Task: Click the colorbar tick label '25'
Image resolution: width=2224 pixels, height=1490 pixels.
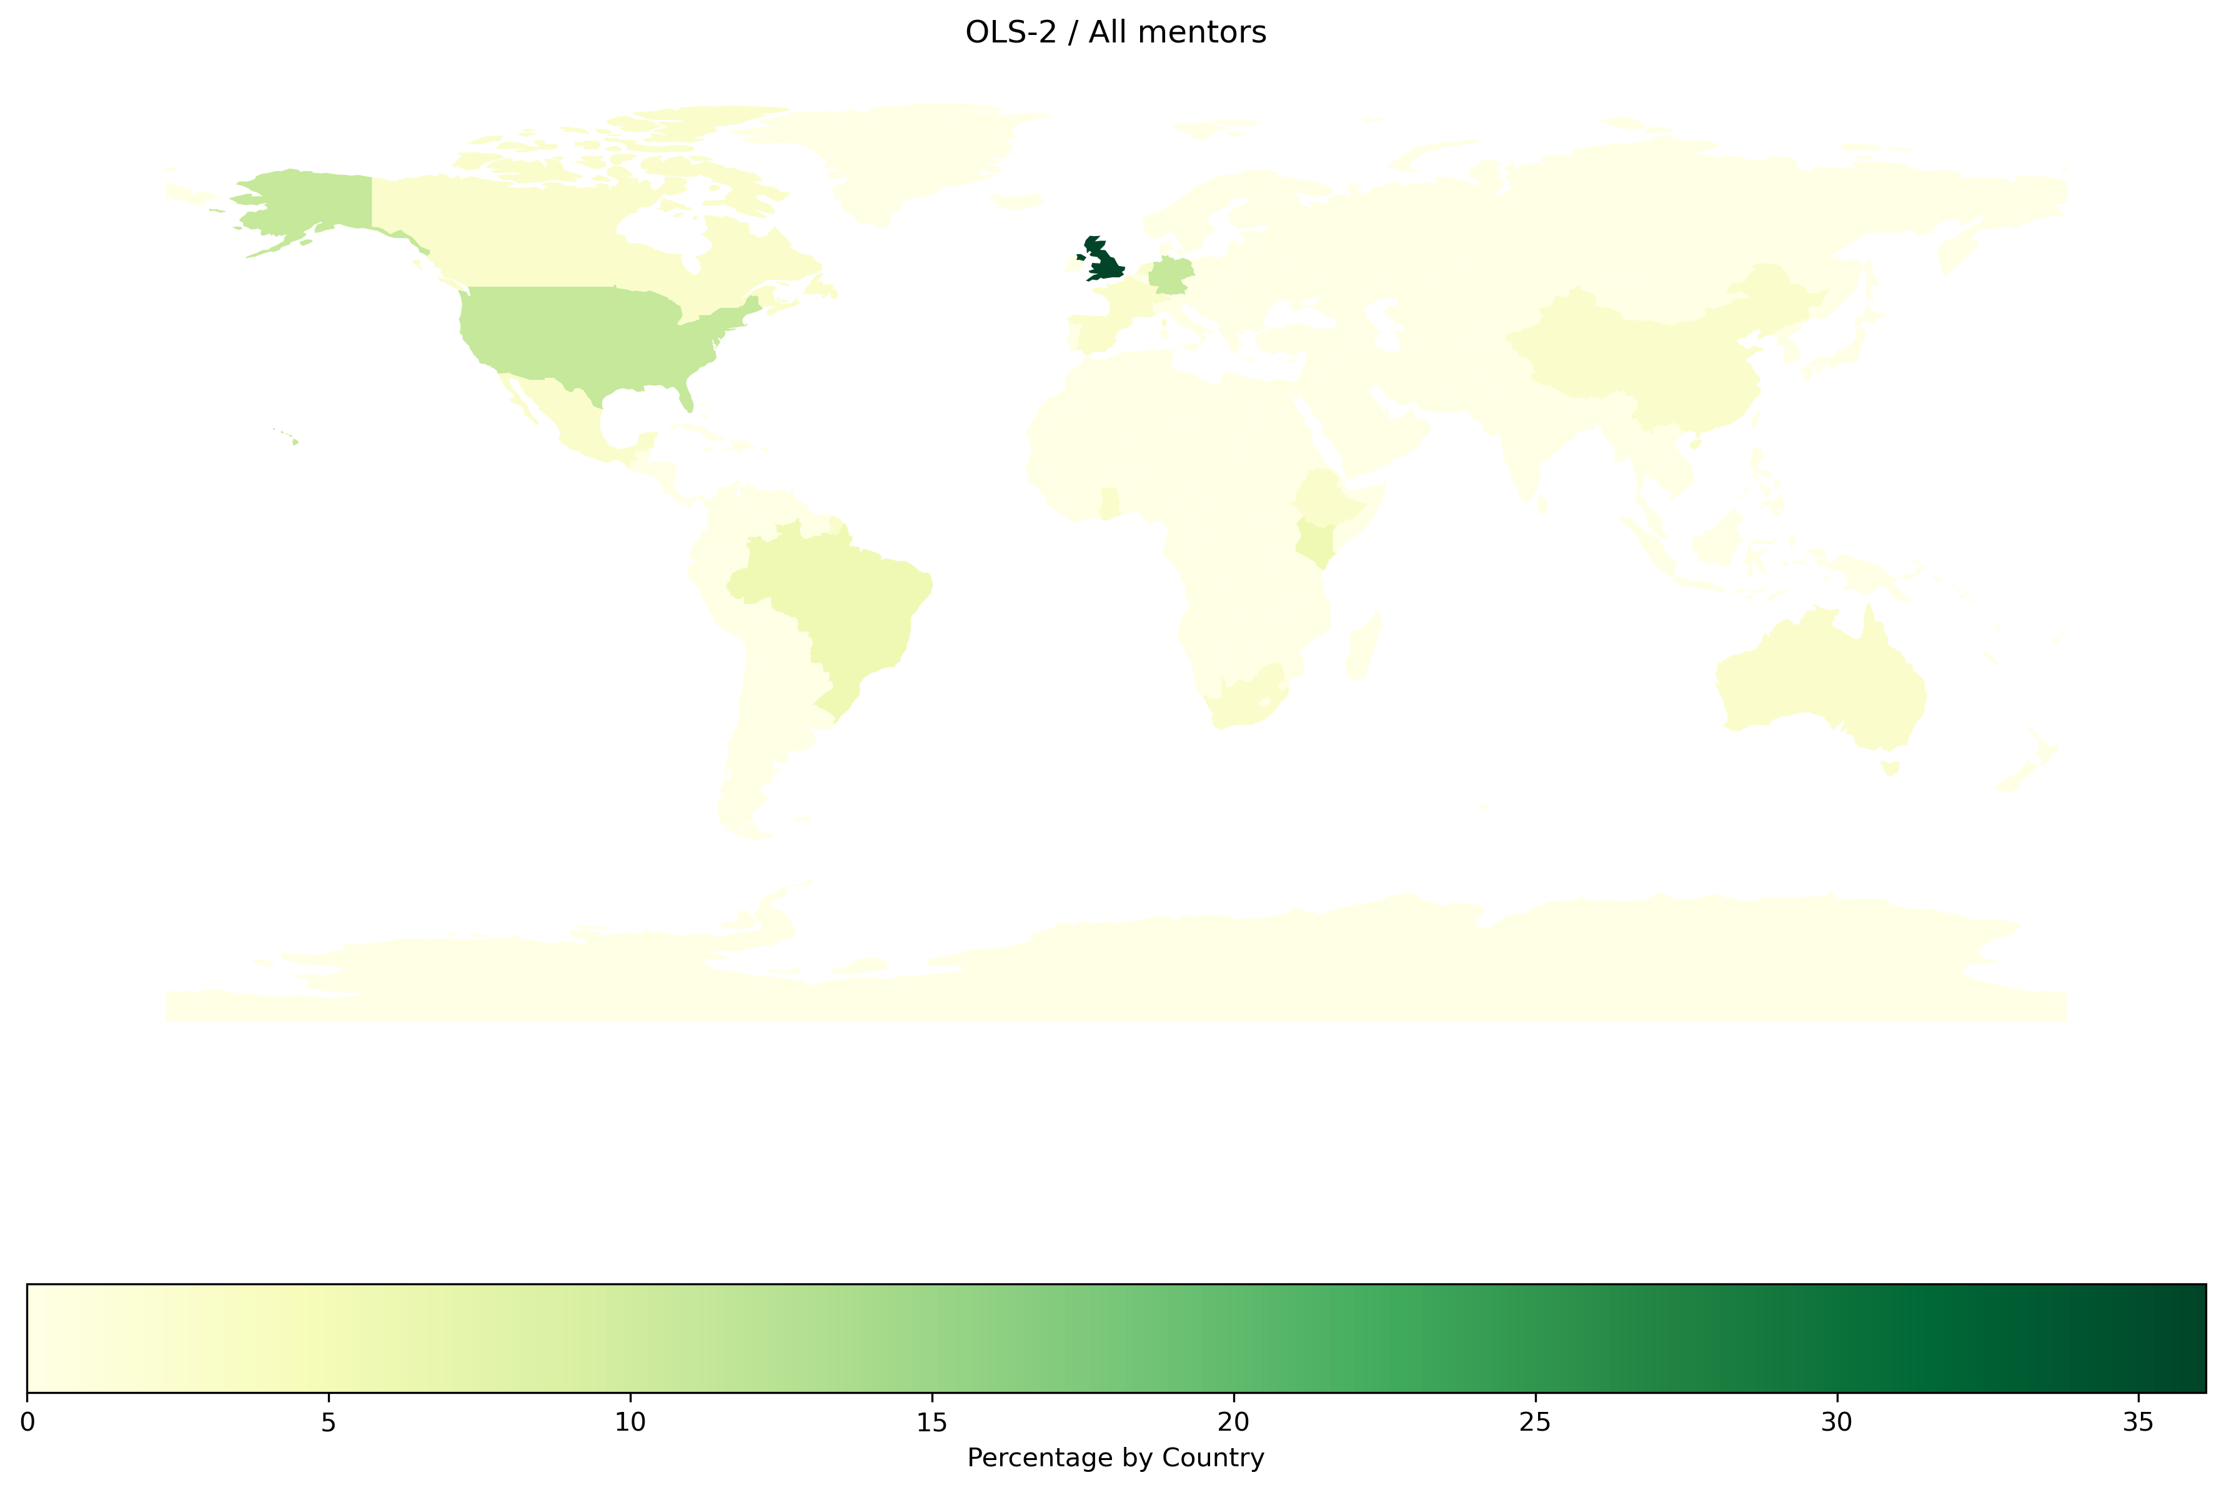Action: click(1536, 1423)
